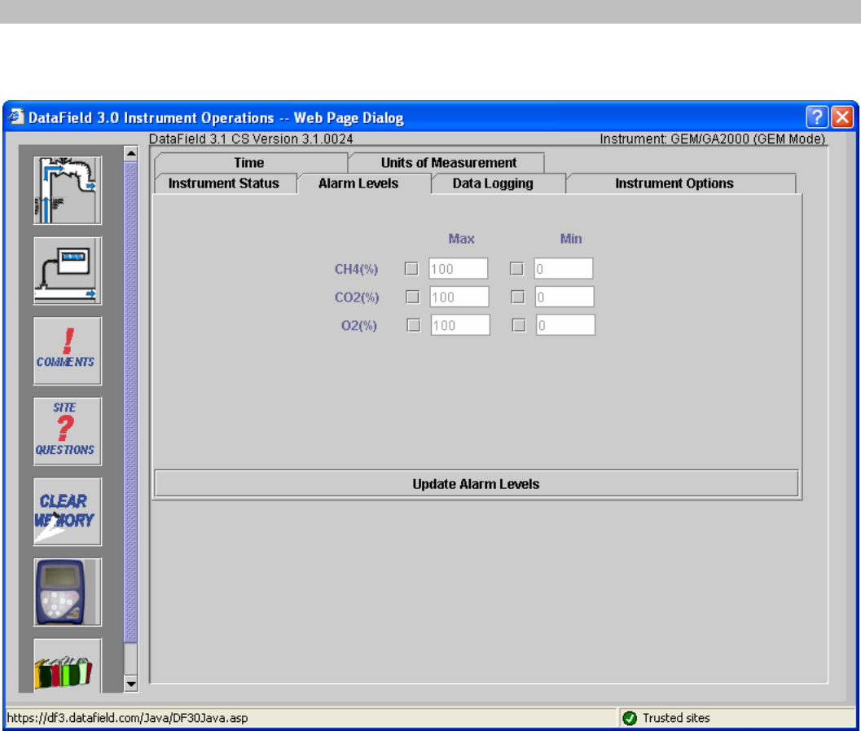861x731 pixels.
Task: Switch to the Time tab
Action: [250, 162]
